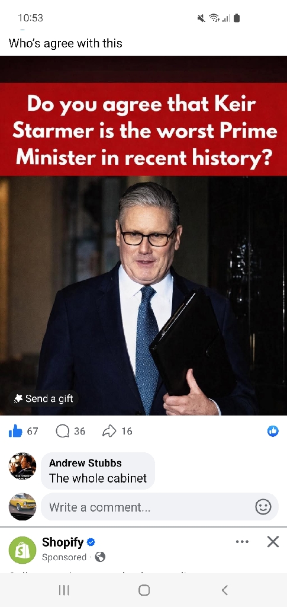Screen dimensions: 287x607
Task: View reactions via blue like badge
Action: 273,431
